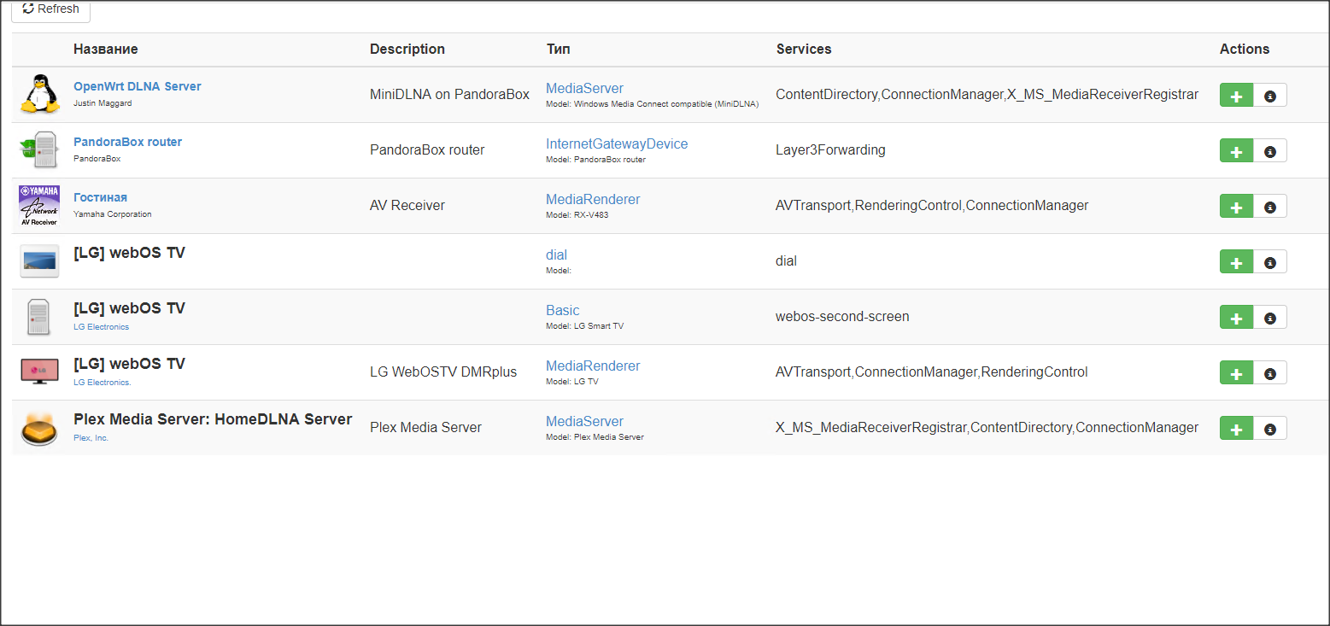The image size is (1330, 626).
Task: Click the PandoraBox router device icon
Action: 38,149
